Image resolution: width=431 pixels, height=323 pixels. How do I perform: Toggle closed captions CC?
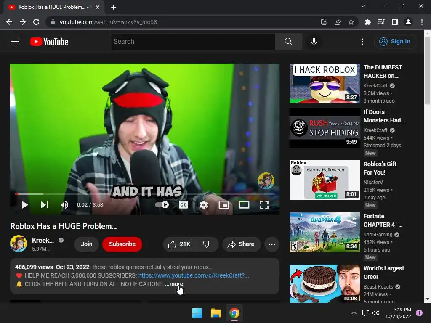(x=184, y=205)
